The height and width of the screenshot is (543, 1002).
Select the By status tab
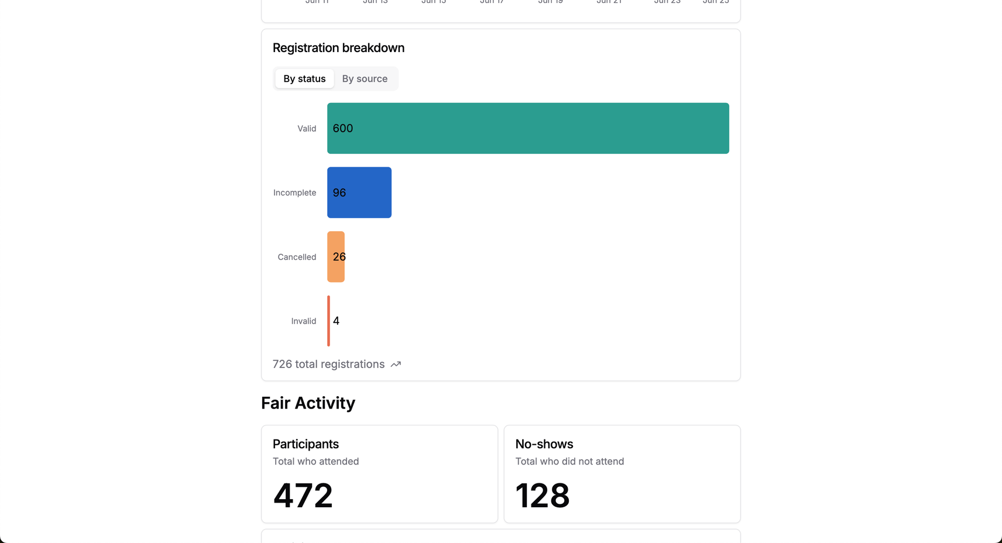tap(304, 79)
